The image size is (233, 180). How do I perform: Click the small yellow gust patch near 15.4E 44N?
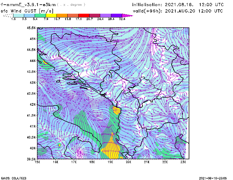(x=45, y=62)
